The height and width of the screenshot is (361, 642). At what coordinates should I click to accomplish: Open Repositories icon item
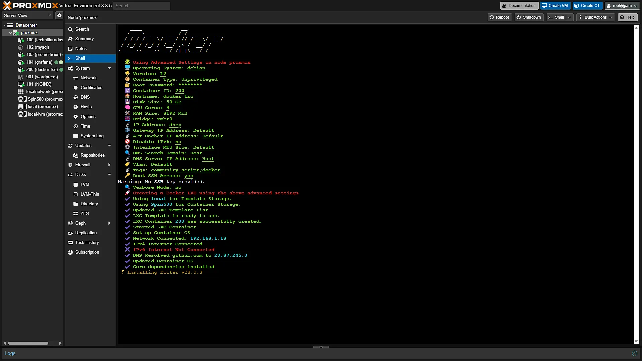(76, 155)
